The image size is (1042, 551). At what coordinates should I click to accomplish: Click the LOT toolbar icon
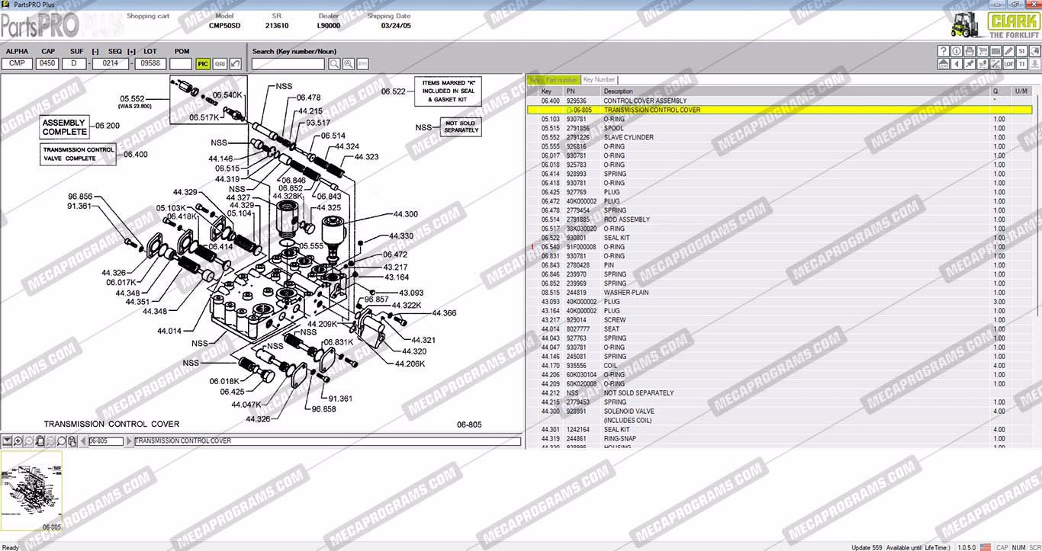[x=1009, y=64]
